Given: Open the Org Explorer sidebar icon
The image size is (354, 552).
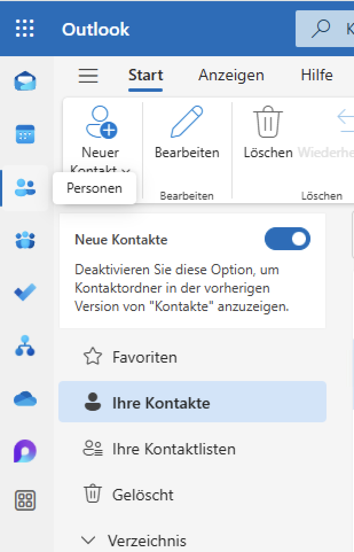Looking at the screenshot, I should (x=25, y=345).
